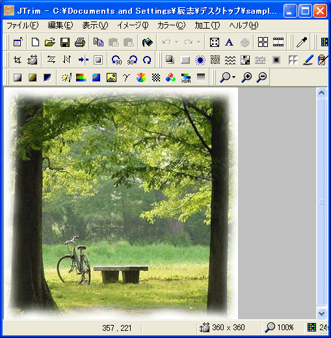Apply the wave distortion effect icon
Screen dimensions: 331x338
click(230, 60)
